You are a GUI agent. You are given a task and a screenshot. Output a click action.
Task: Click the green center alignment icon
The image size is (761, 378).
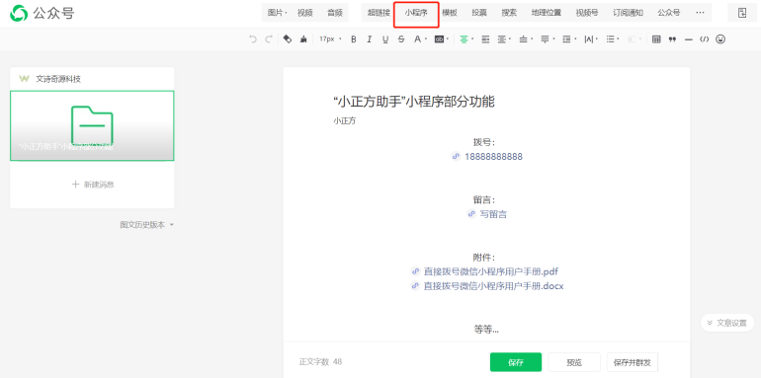click(x=464, y=39)
